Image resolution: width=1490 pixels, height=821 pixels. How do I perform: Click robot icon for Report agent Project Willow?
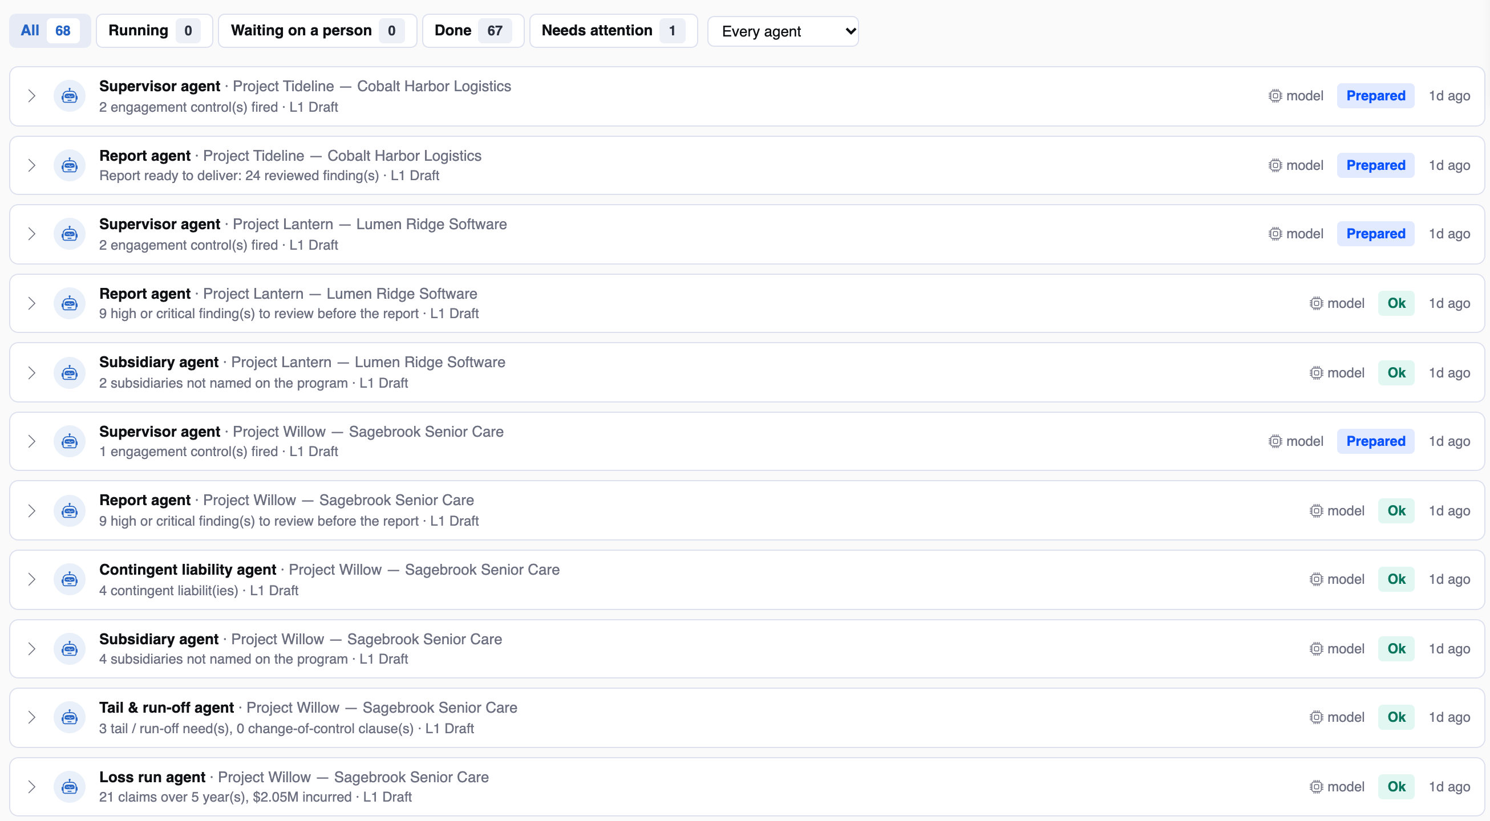[x=70, y=511]
